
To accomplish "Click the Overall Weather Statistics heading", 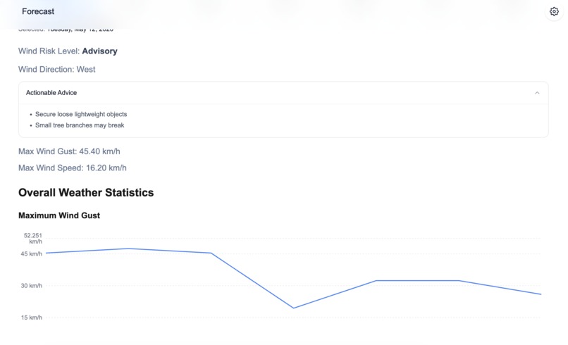I will click(x=86, y=193).
